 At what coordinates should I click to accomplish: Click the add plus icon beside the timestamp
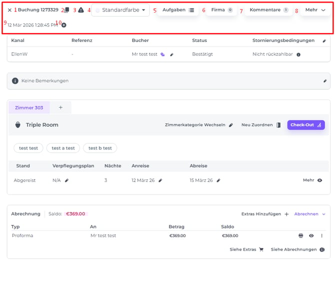63,25
